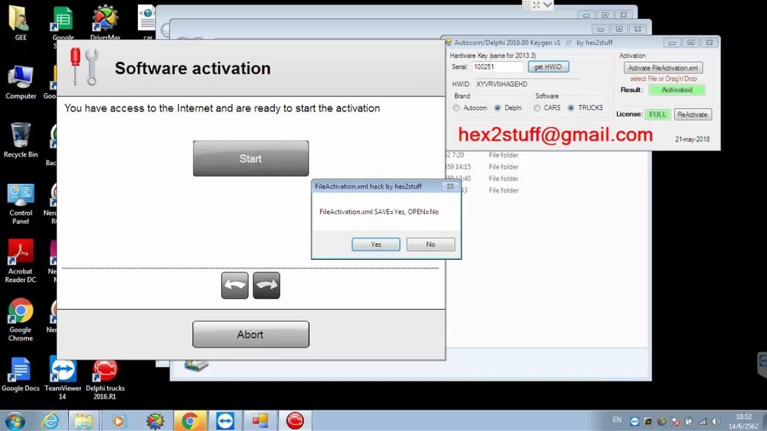Go back with the left arrow button
Image resolution: width=767 pixels, height=431 pixels.
[x=235, y=286]
